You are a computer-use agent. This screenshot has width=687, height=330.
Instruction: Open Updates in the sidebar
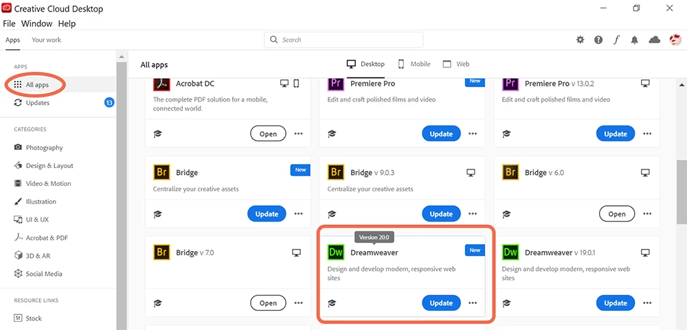tap(58, 103)
